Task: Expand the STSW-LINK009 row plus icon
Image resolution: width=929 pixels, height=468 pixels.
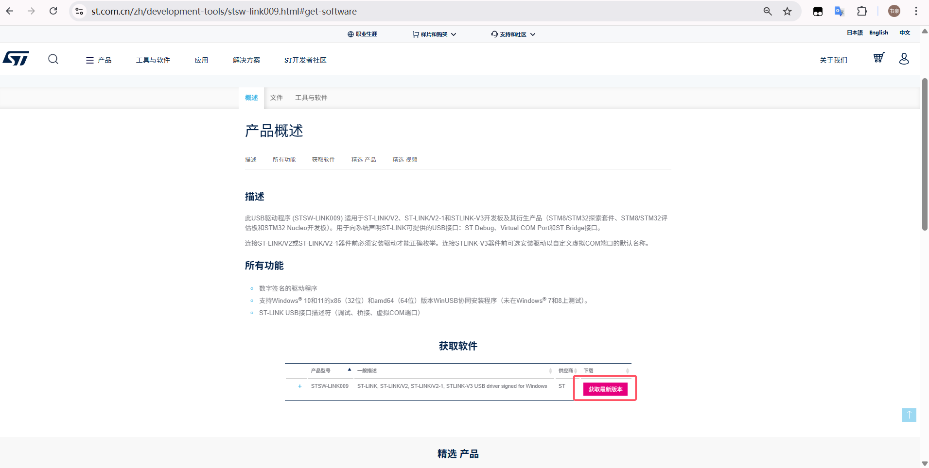Action: point(300,386)
